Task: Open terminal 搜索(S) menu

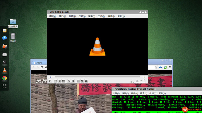Action: pos(143,93)
